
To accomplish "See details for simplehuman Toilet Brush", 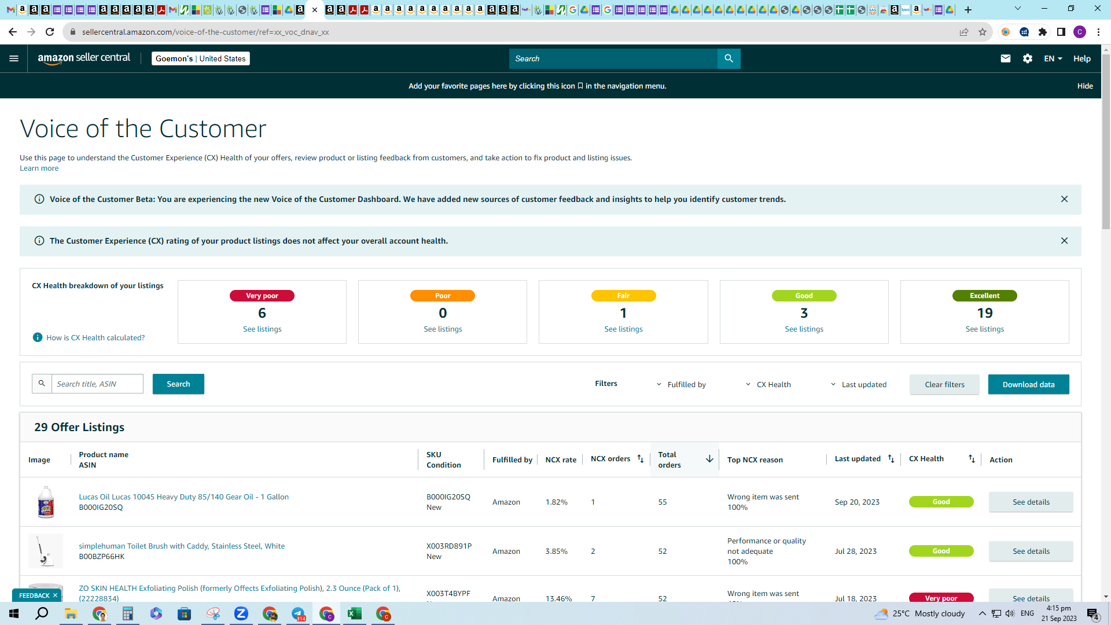I will (1031, 551).
